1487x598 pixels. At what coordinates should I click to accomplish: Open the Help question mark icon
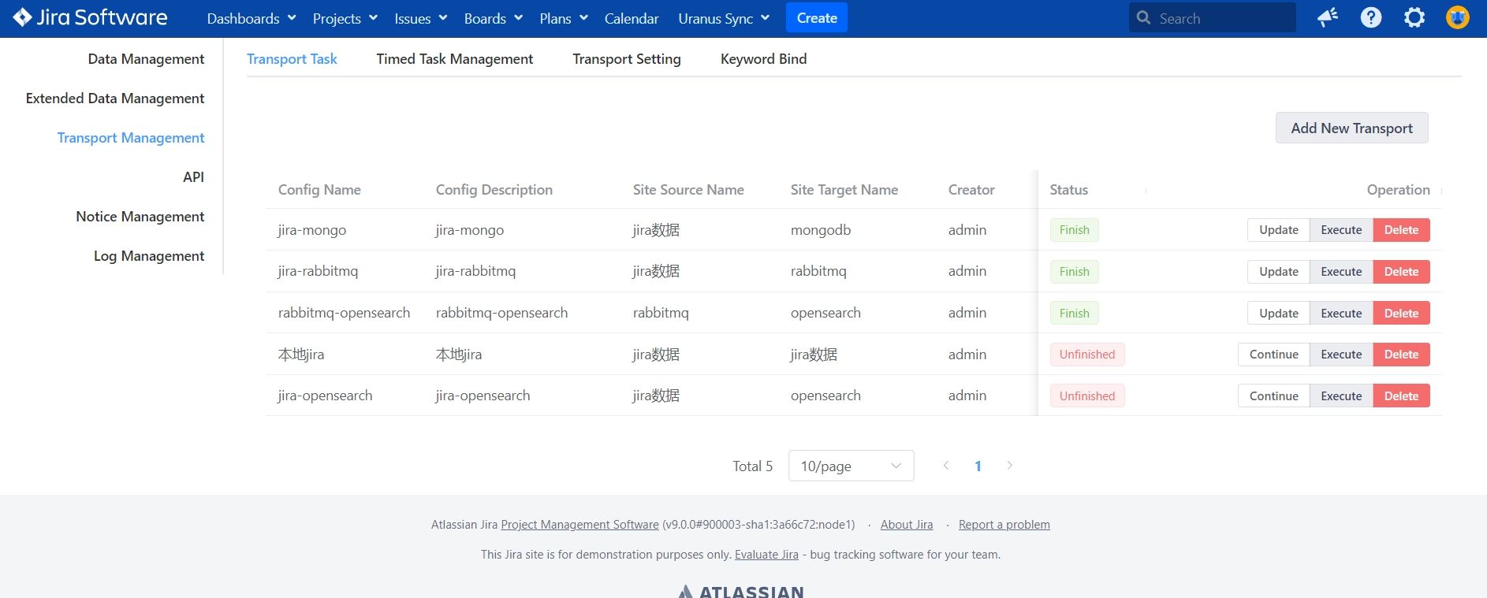[x=1371, y=17]
